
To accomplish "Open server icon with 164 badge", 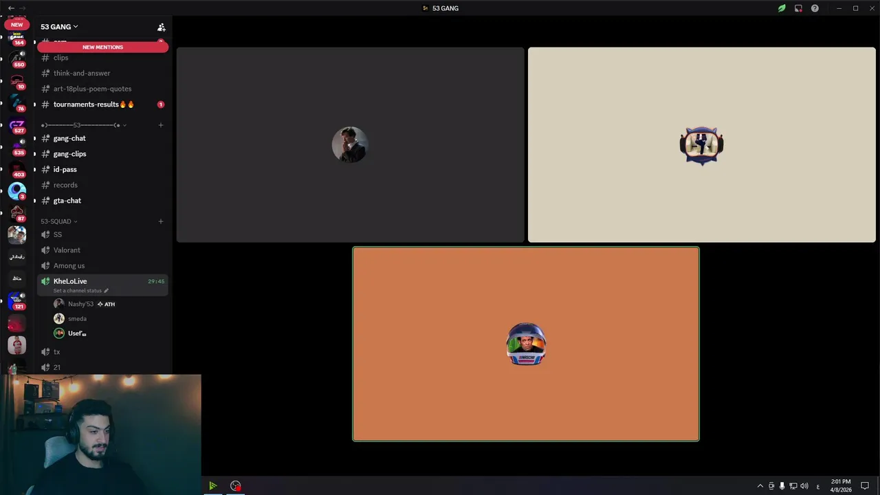I will (x=16, y=38).
